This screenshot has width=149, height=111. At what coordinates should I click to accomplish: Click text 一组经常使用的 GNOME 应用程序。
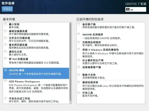tap(102, 38)
